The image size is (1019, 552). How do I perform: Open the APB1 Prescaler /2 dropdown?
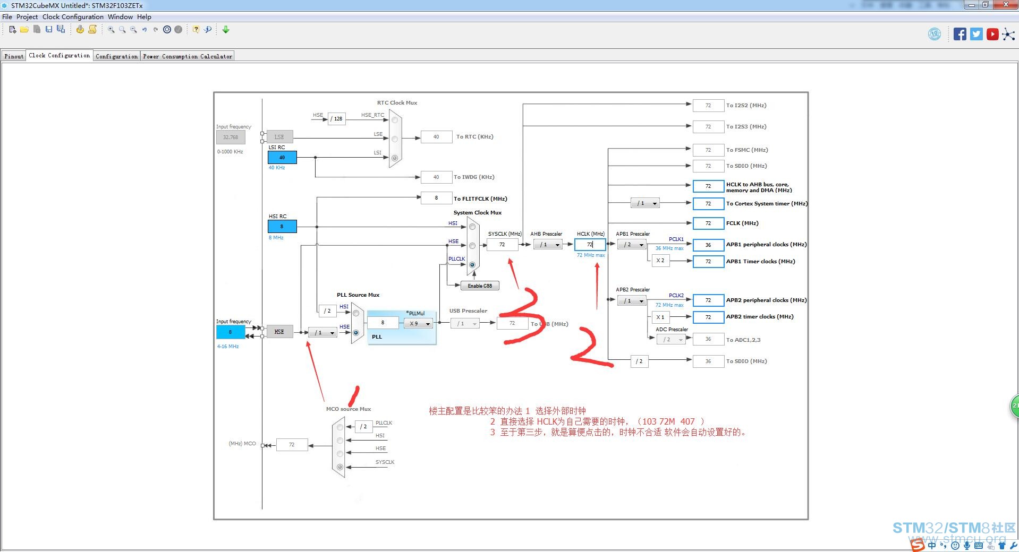(x=631, y=245)
